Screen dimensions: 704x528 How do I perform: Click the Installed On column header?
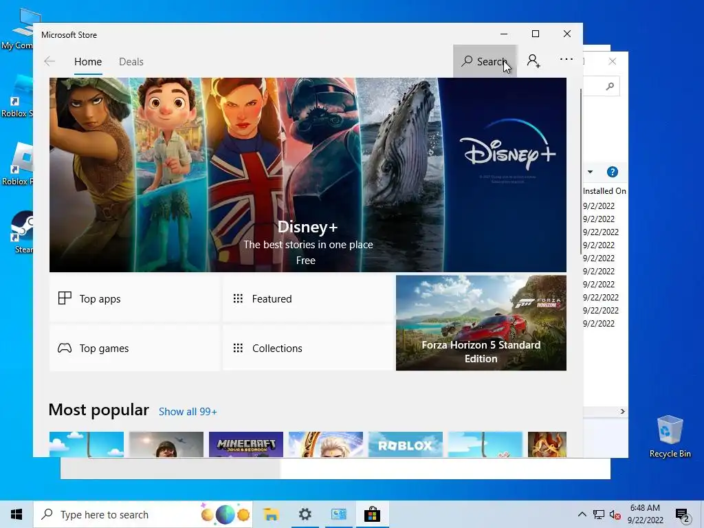pos(604,191)
